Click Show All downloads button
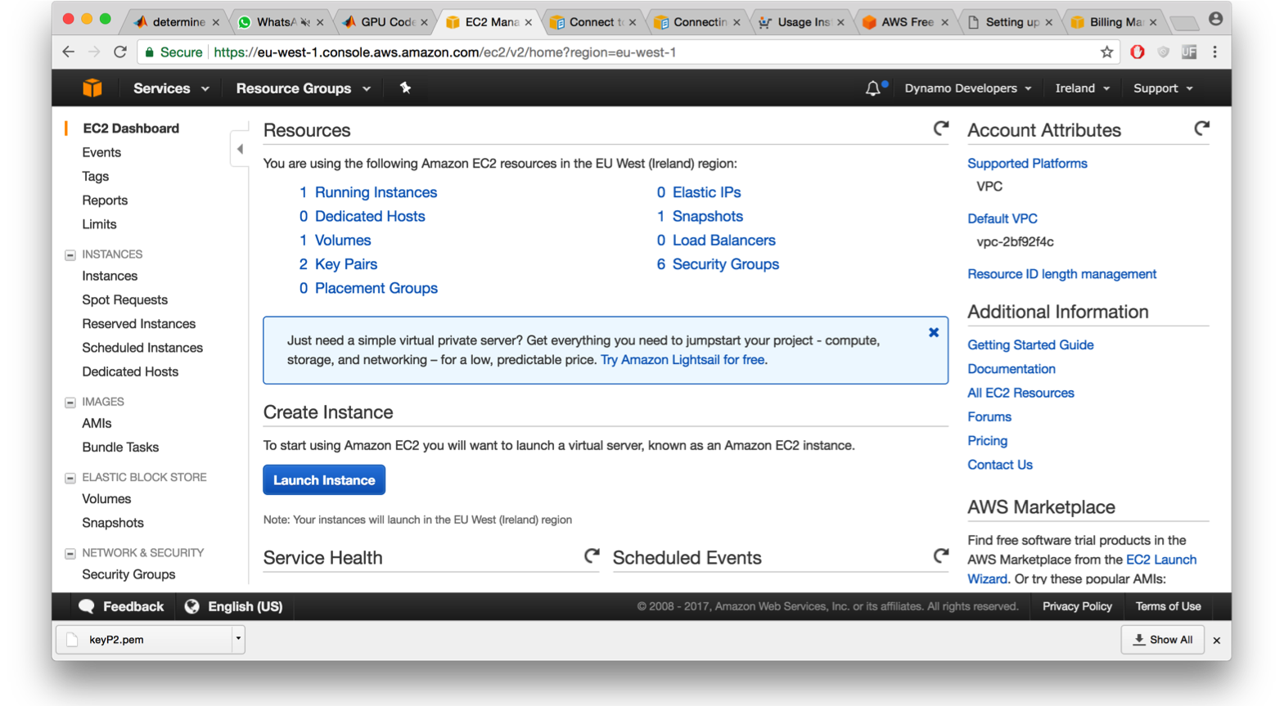Screen dimensions: 1284x706 1162,640
